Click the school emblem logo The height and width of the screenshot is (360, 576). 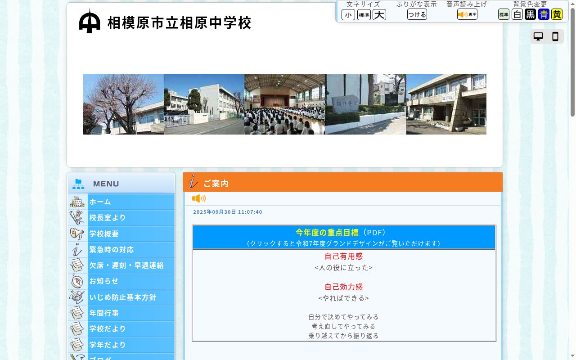[90, 21]
